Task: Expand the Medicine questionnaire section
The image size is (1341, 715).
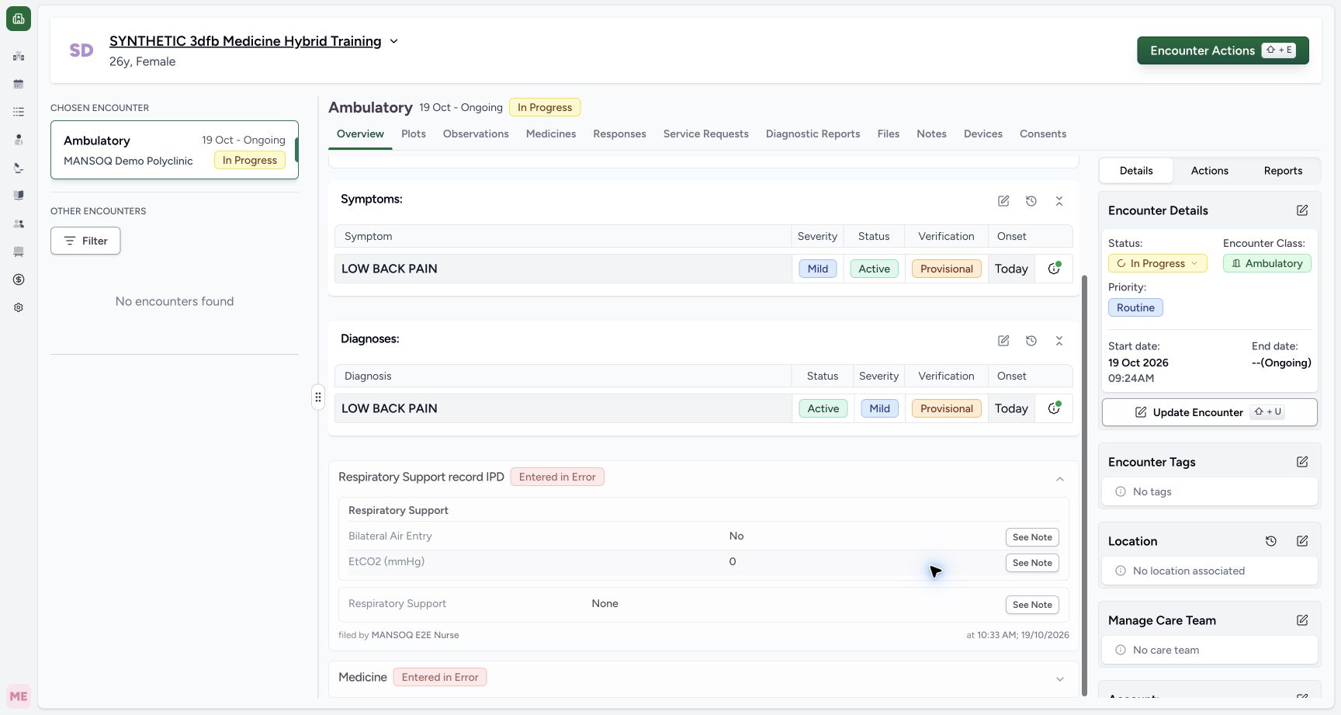Action: click(1060, 679)
